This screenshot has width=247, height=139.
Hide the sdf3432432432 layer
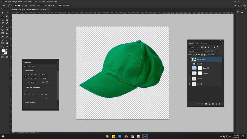(189, 60)
